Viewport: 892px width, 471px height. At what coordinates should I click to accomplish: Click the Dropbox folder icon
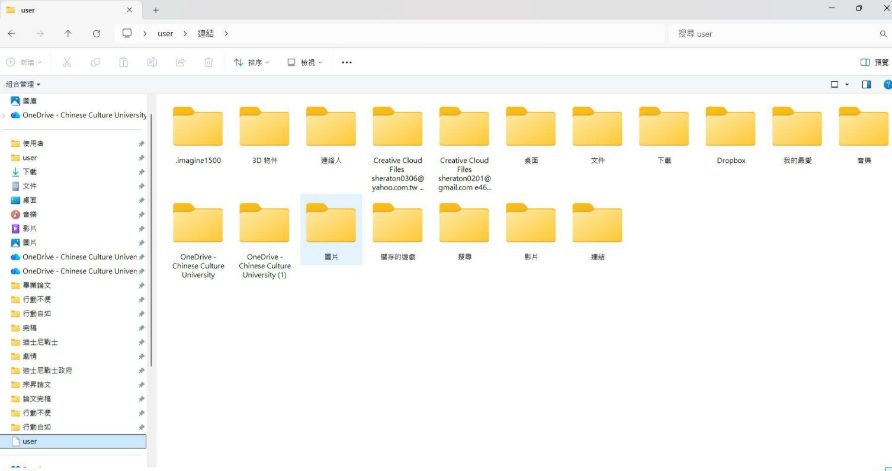pos(730,126)
